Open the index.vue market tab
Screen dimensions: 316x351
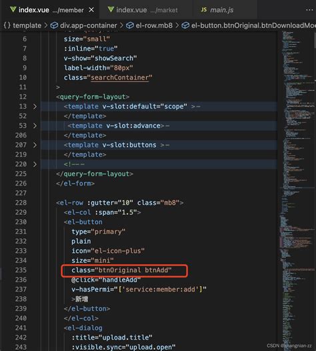147,10
